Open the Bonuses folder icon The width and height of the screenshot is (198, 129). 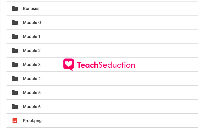click(x=15, y=8)
